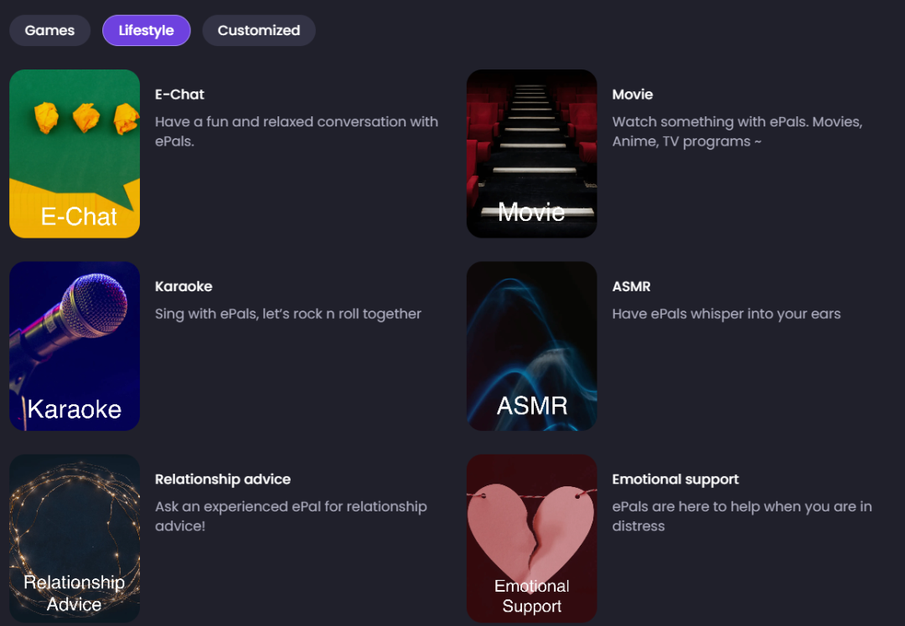Click the Movie heading text
Screen dimensions: 905x626
click(633, 95)
